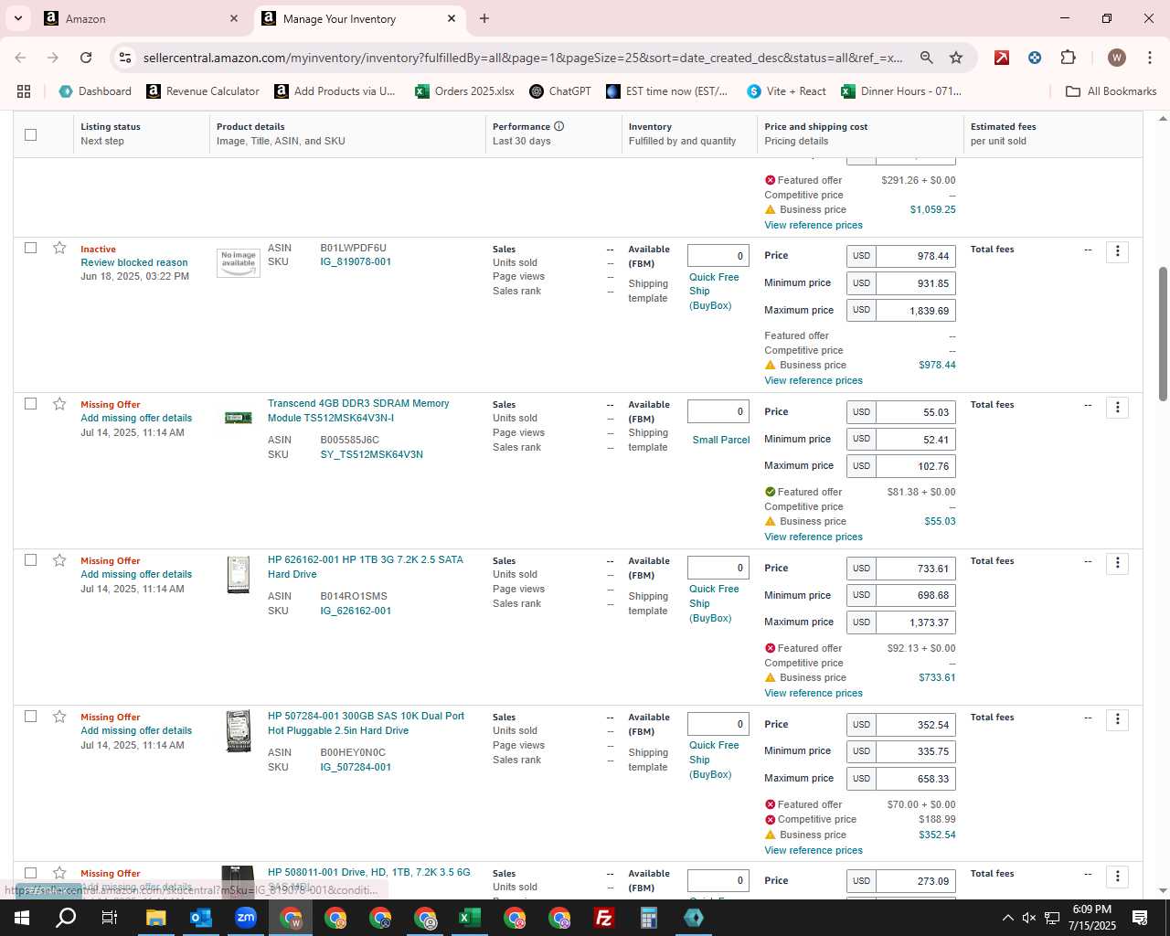This screenshot has width=1170, height=936.
Task: Open Zoom from the taskbar
Action: (246, 918)
